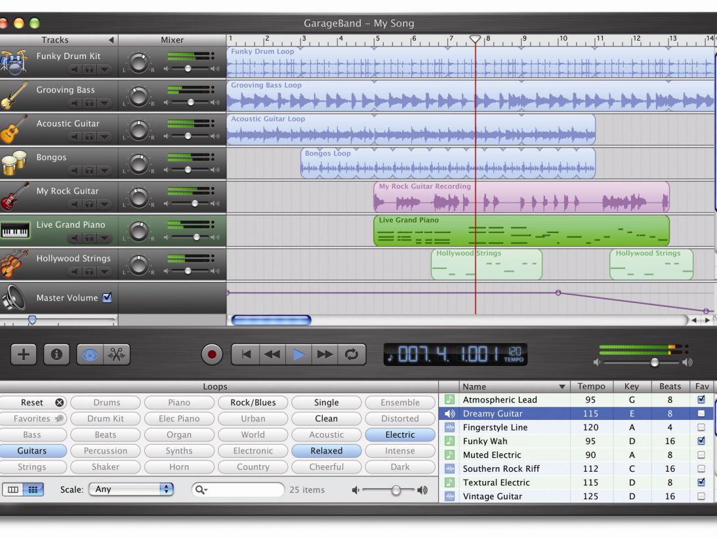Image resolution: width=717 pixels, height=538 pixels.
Task: Deselect the Guitars keyword button
Action: 32,451
